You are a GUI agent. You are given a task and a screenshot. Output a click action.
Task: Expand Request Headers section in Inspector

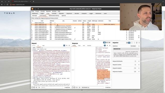pos(139,68)
